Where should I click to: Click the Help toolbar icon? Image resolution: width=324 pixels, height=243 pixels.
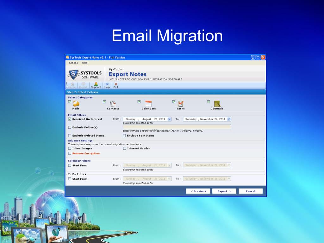(x=107, y=85)
